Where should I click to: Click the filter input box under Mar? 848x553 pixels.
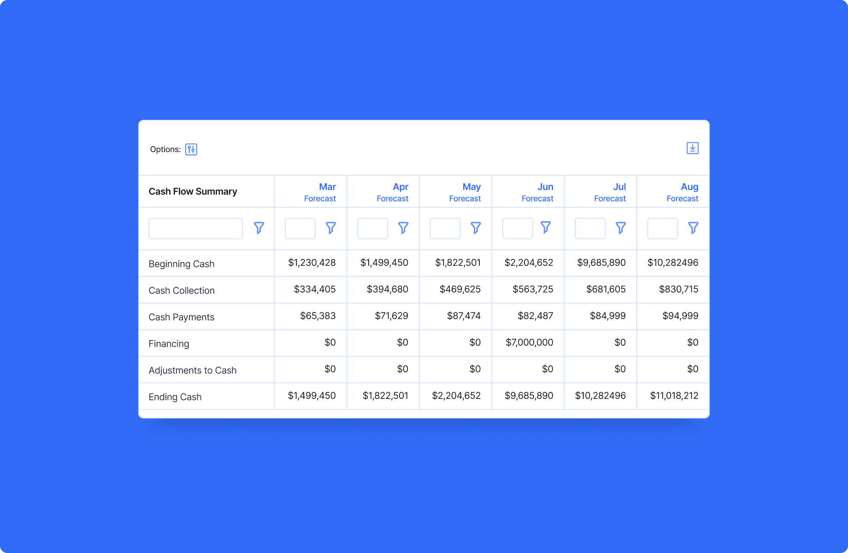300,228
